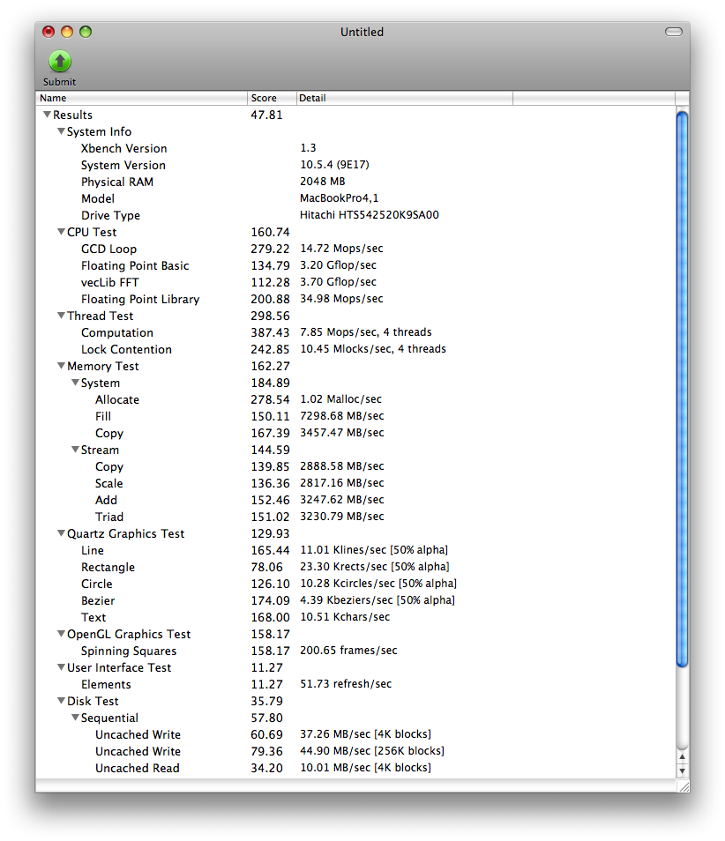Click the Detail column header
Screen dimensions: 725x841
(x=405, y=98)
